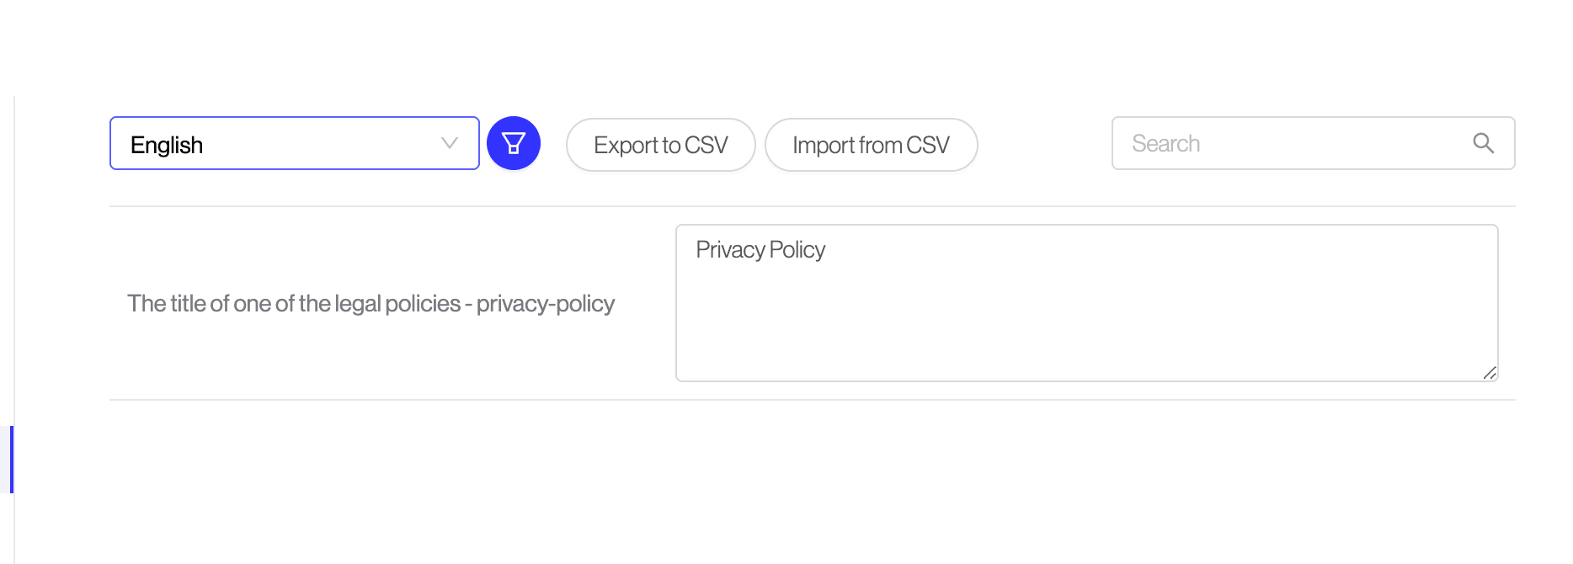The width and height of the screenshot is (1573, 564).
Task: Place cursor after the words Privacy Policy
Action: [827, 250]
